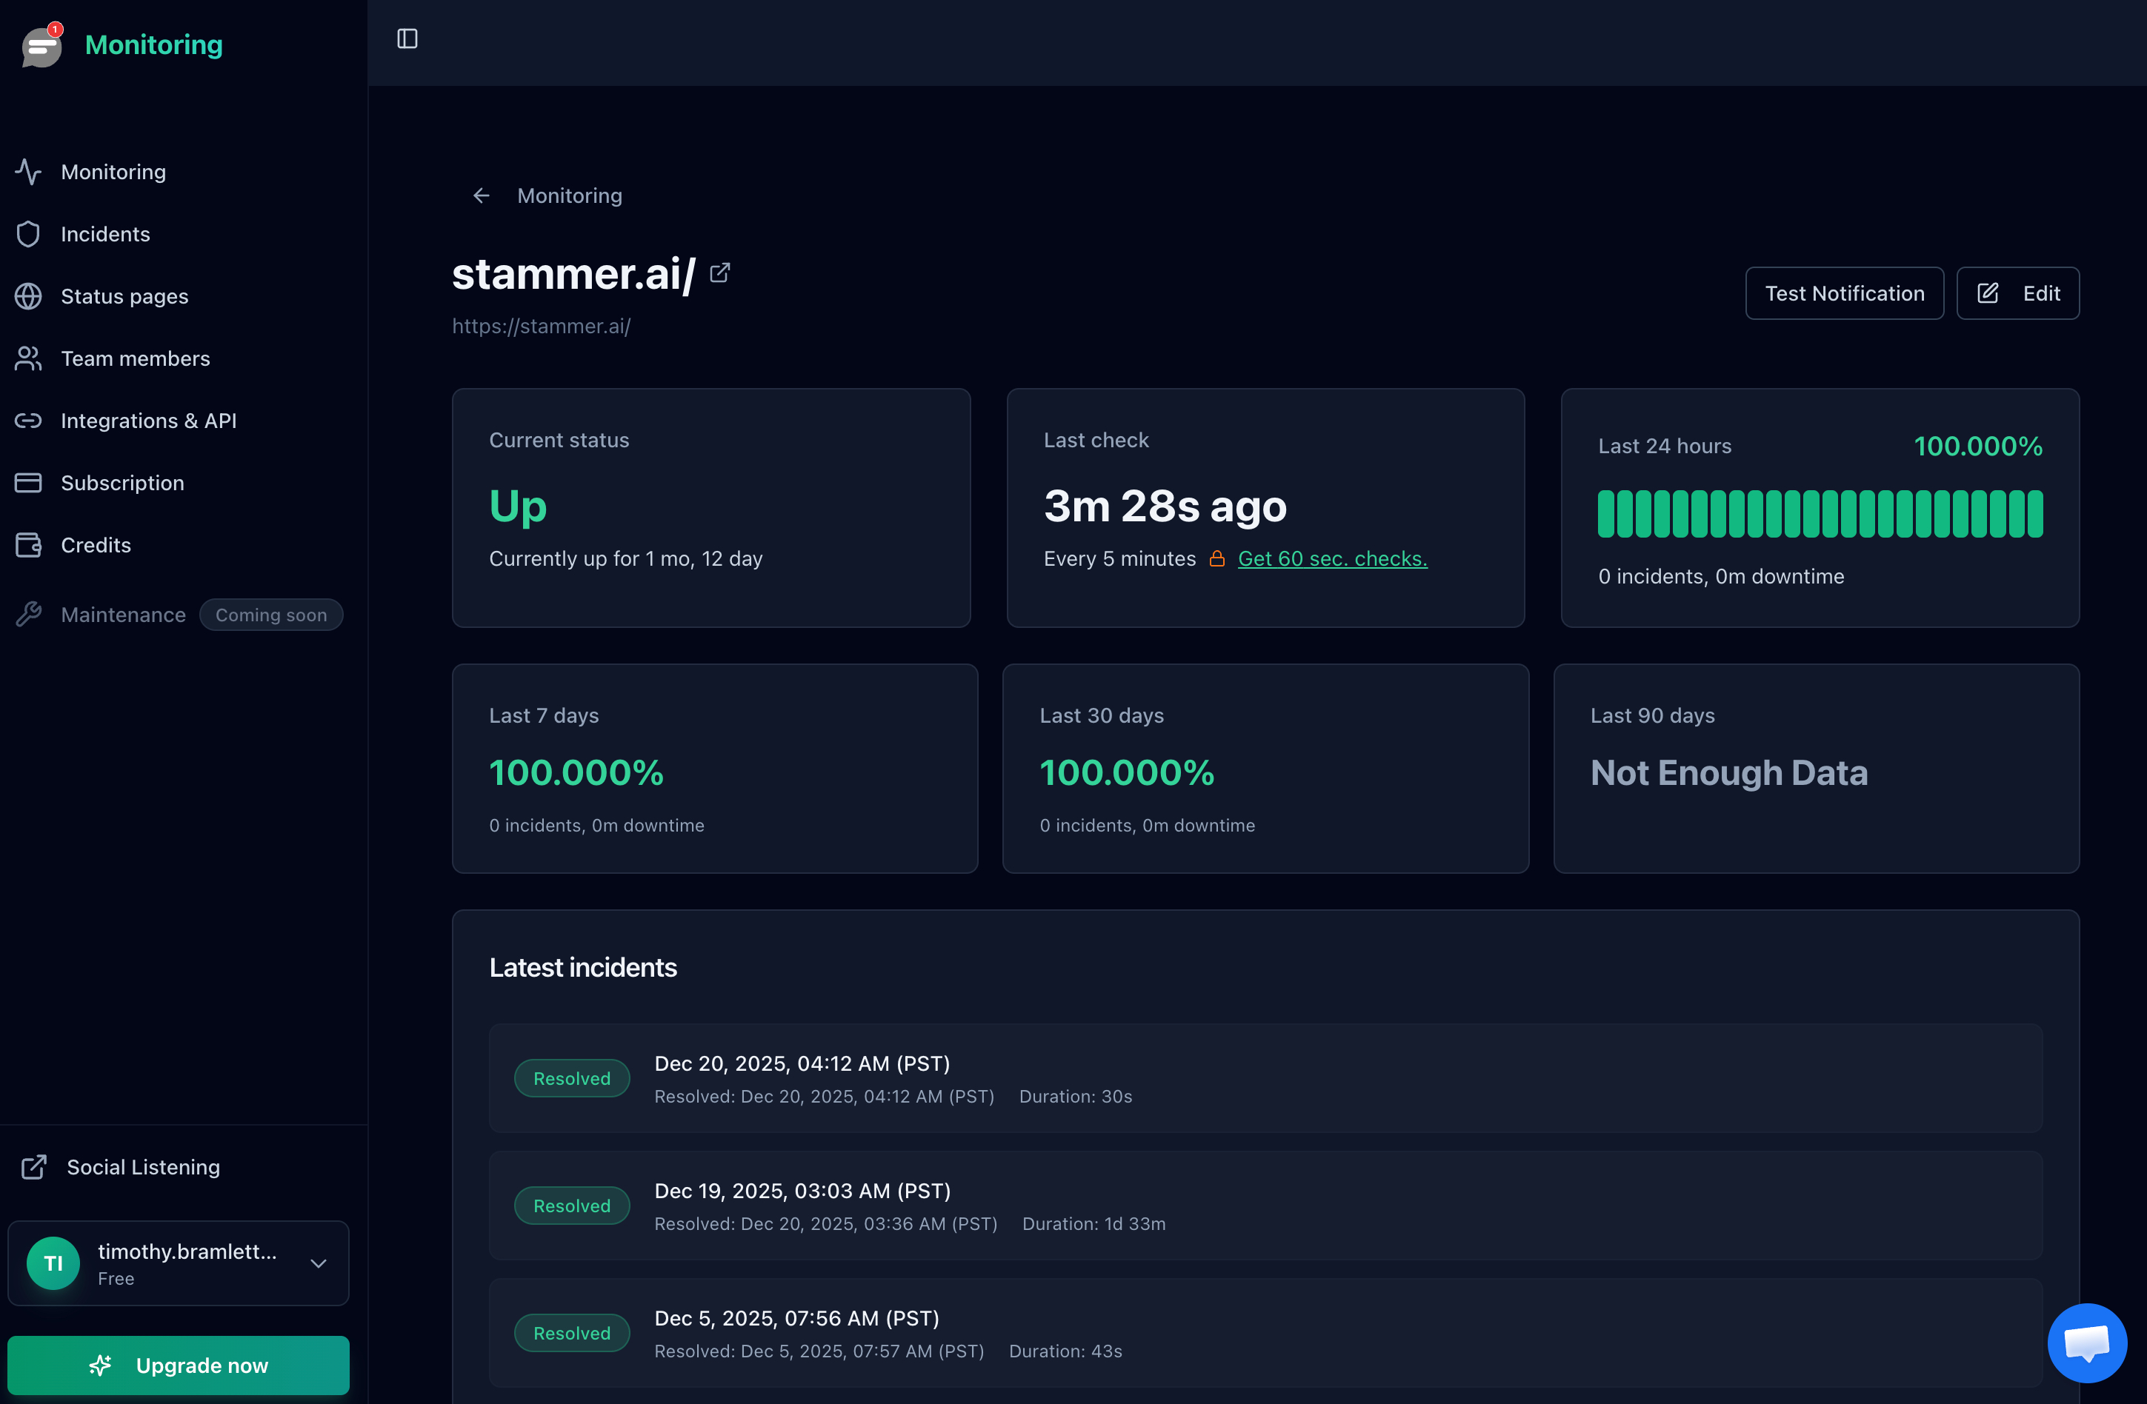2147x1404 pixels.
Task: Open Social Listening external link
Action: [x=142, y=1167]
